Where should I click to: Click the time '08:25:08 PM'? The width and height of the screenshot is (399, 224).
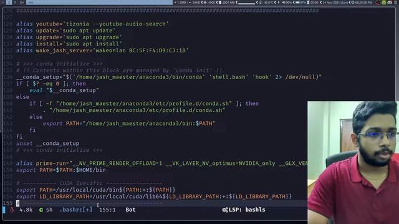(x=364, y=2)
